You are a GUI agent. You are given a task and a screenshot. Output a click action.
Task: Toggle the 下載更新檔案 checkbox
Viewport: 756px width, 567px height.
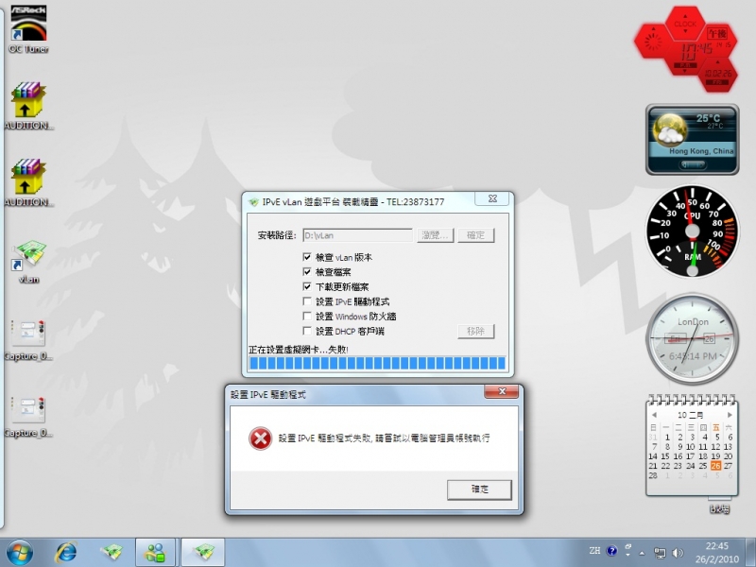[x=307, y=286]
